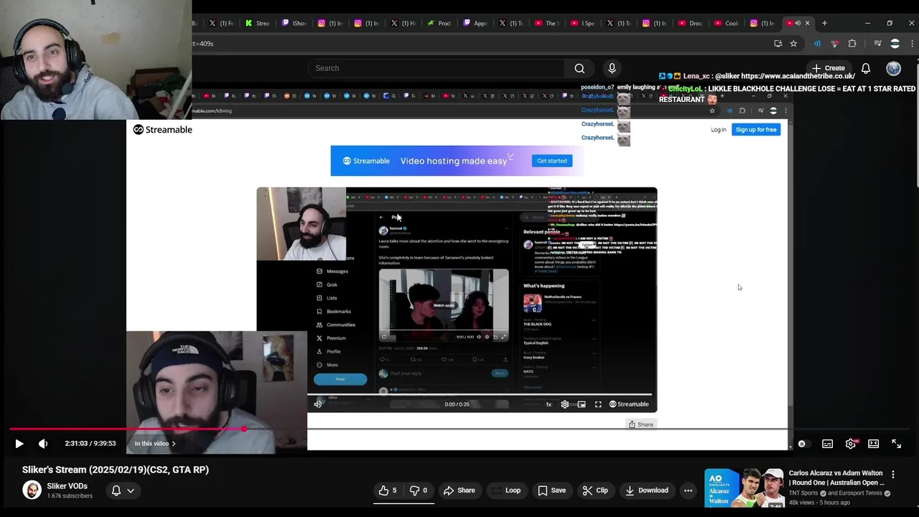919x517 pixels.
Task: Open notification bell dropdown for Sliker VODs
Action: coord(123,490)
